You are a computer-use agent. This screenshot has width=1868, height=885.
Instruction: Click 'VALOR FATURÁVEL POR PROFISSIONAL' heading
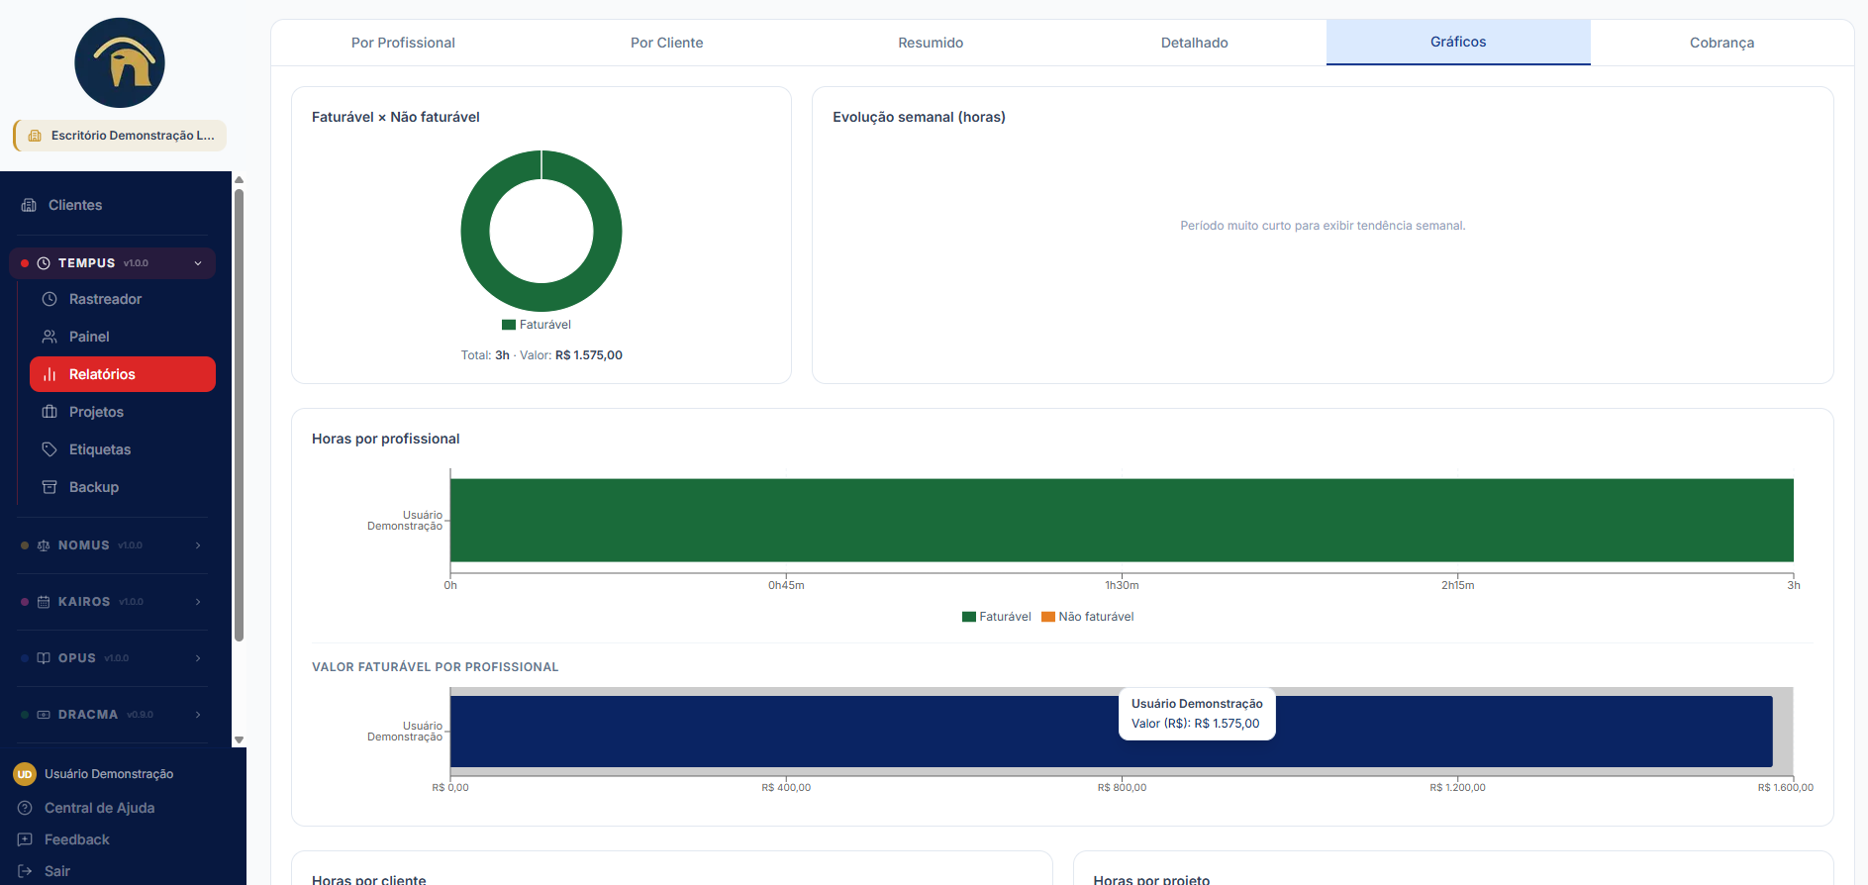pyautogui.click(x=436, y=667)
